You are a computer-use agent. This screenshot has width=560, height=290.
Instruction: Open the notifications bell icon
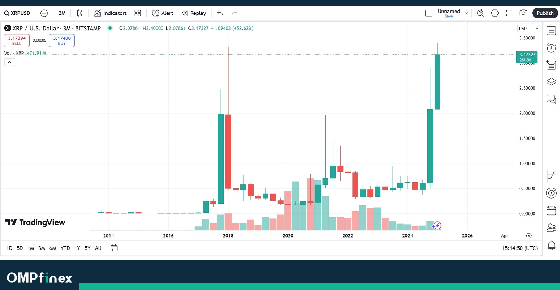(x=551, y=245)
